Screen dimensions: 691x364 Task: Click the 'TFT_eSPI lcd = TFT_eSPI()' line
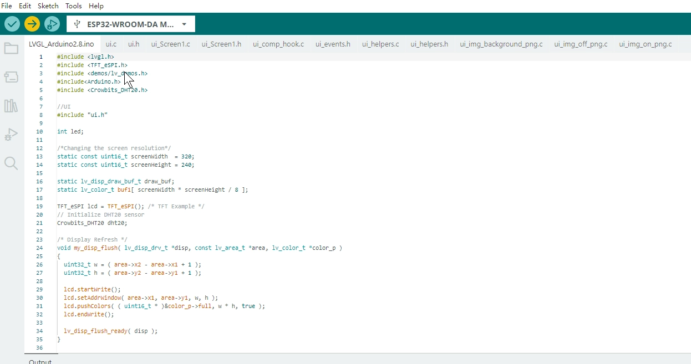coord(131,206)
